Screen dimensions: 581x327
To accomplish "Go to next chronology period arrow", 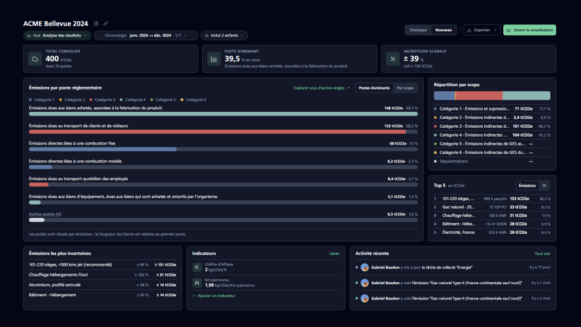I will tap(193, 36).
